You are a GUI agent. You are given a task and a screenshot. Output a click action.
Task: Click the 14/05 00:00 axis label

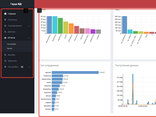tap(143, 106)
